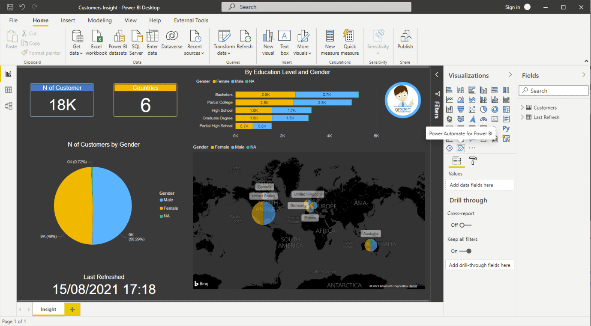The height and width of the screenshot is (326, 591).
Task: Select the Python visual (Py) icon
Action: click(507, 129)
